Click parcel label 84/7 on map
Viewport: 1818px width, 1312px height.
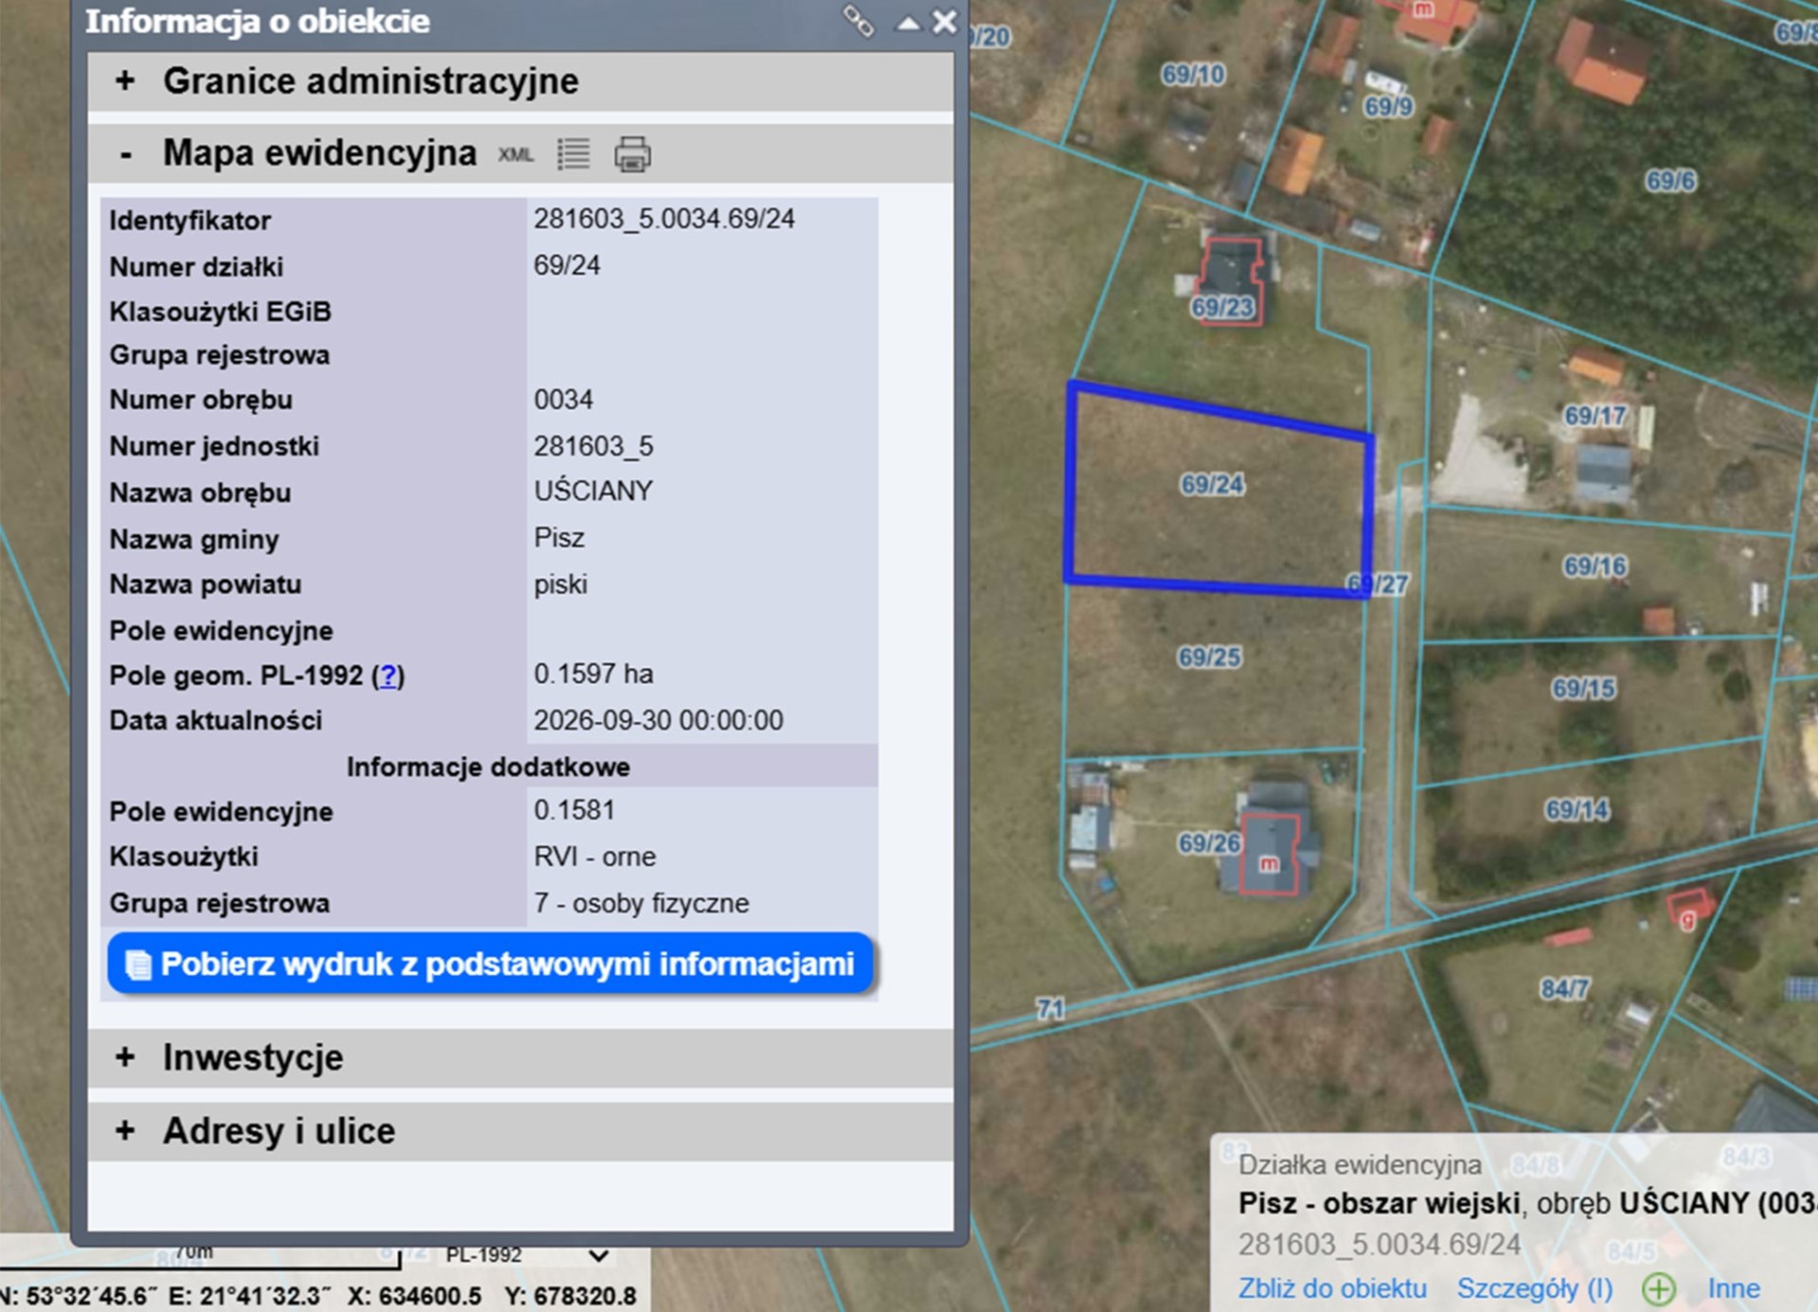pyautogui.click(x=1564, y=989)
